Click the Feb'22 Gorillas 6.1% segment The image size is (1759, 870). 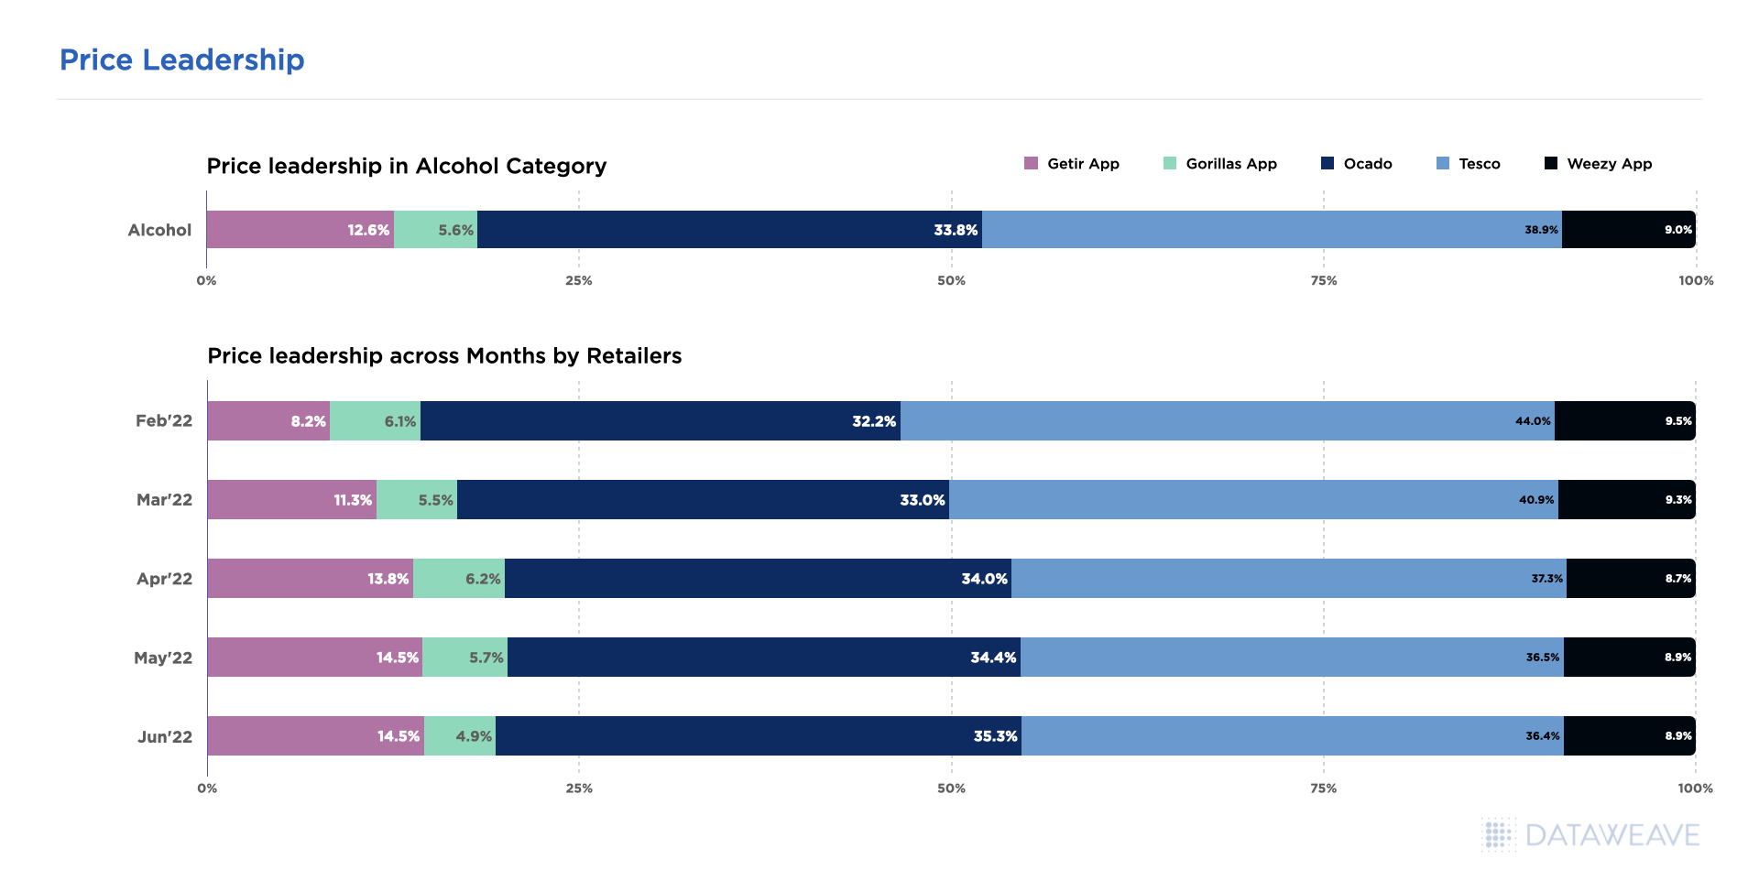(x=375, y=421)
